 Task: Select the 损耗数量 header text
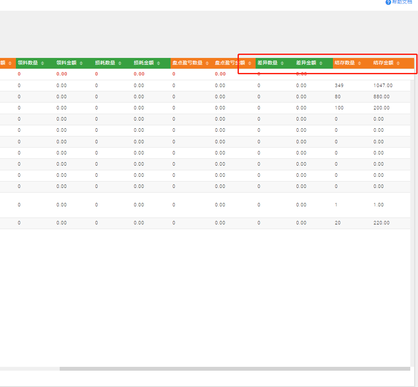tap(105, 63)
